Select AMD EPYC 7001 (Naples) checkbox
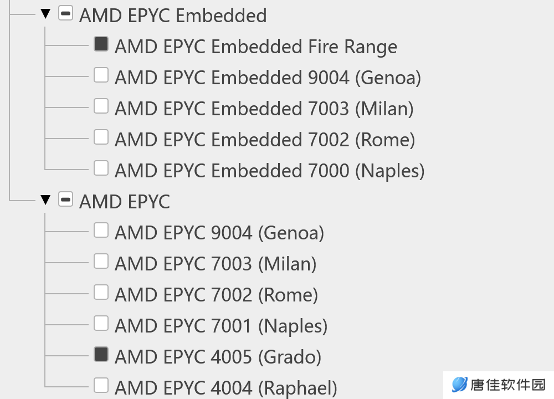The image size is (554, 399). pos(101,323)
